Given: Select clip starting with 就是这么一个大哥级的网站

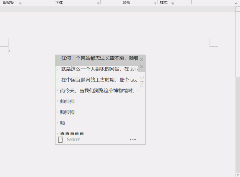Looking at the screenshot, I should coord(97,69).
